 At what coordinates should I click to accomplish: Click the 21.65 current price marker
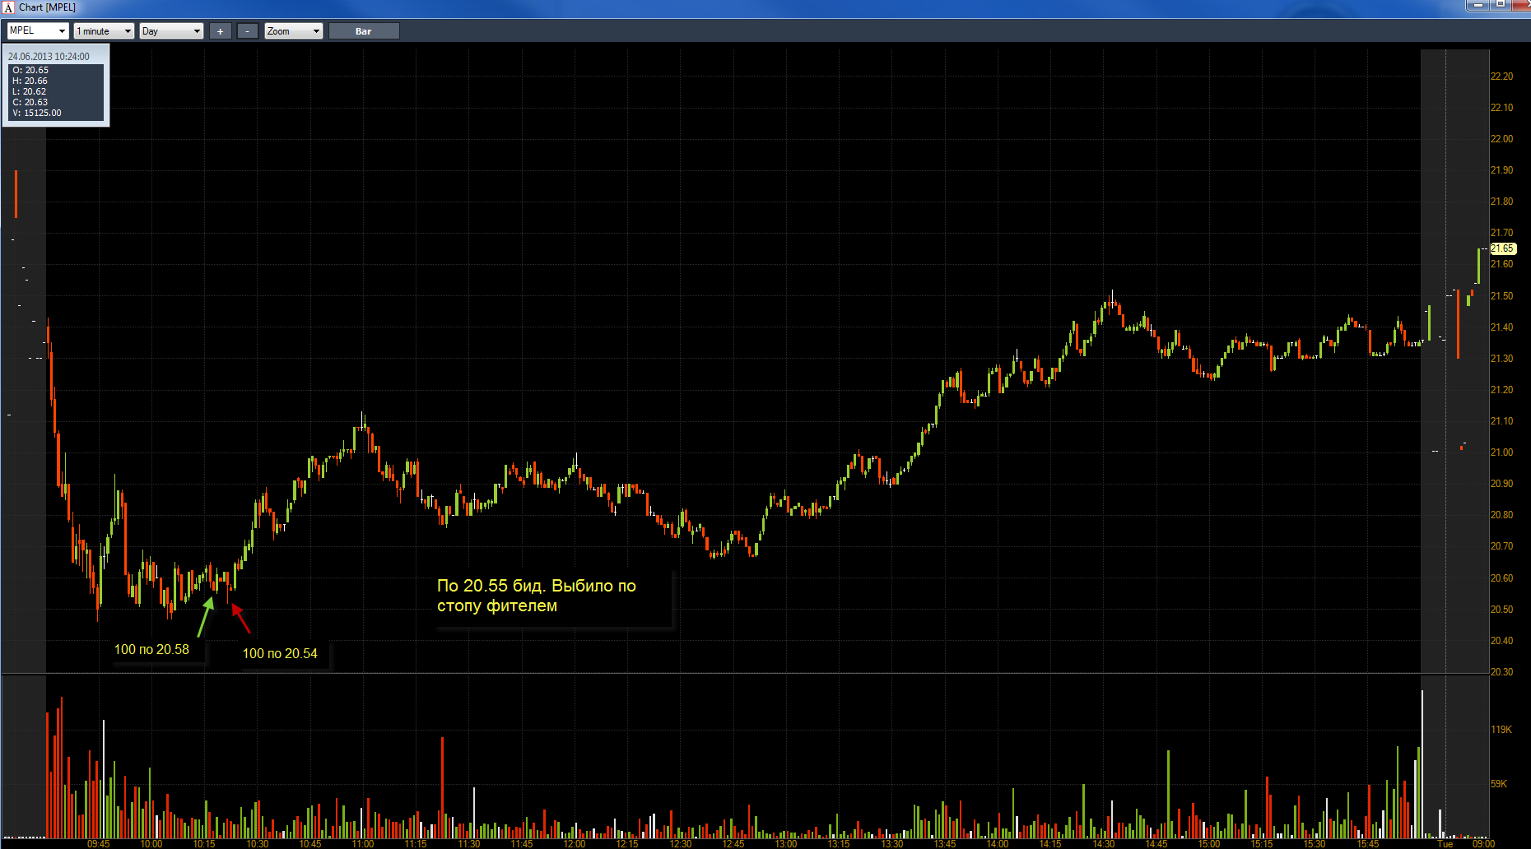point(1502,248)
